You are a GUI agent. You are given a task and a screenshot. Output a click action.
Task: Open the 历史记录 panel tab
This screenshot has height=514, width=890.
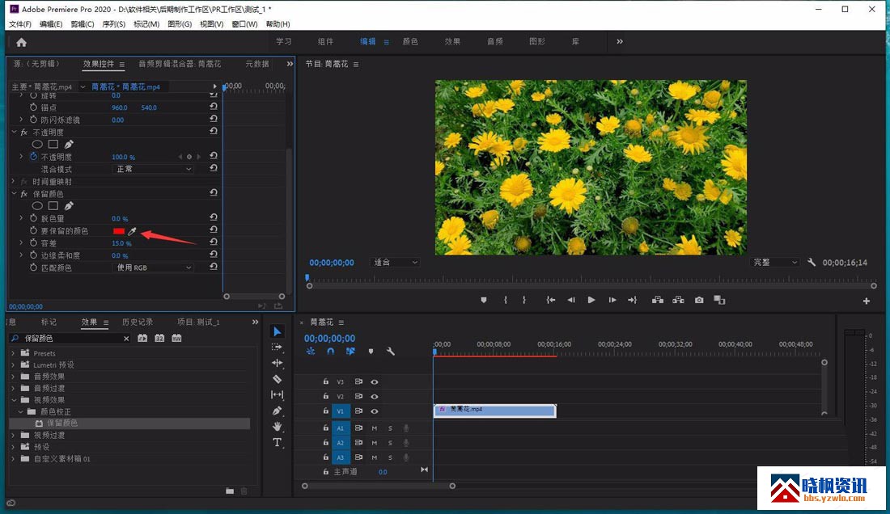tap(138, 322)
